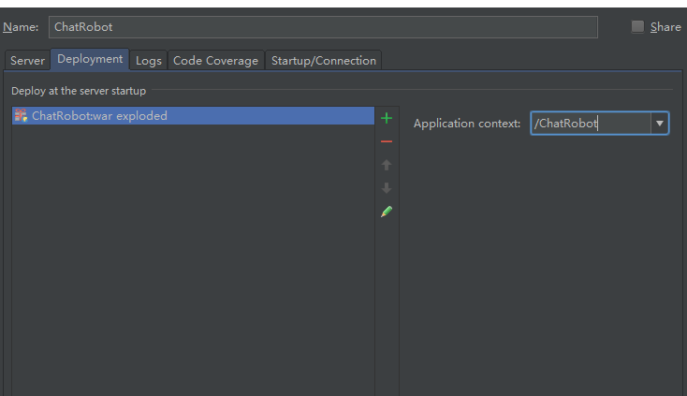Add a new deployment artifact with plus icon
This screenshot has height=396, width=687.
pyautogui.click(x=387, y=118)
